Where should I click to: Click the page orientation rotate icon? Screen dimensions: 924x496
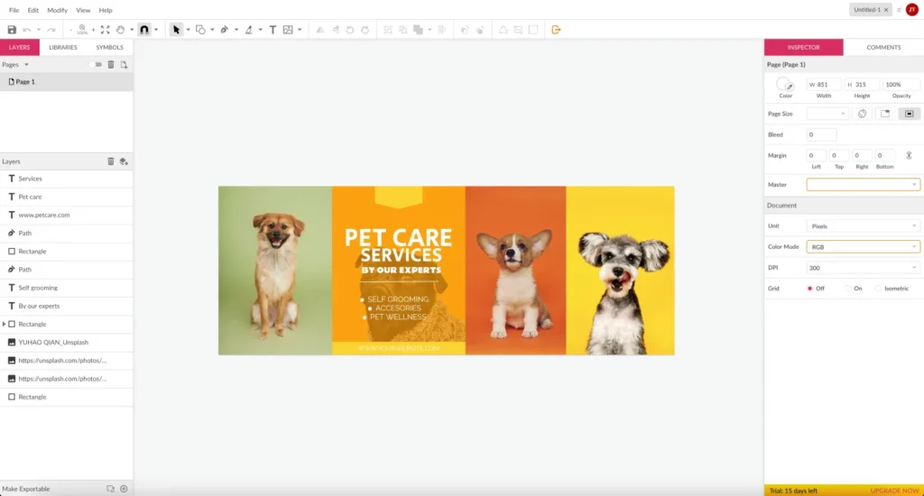[x=862, y=114]
